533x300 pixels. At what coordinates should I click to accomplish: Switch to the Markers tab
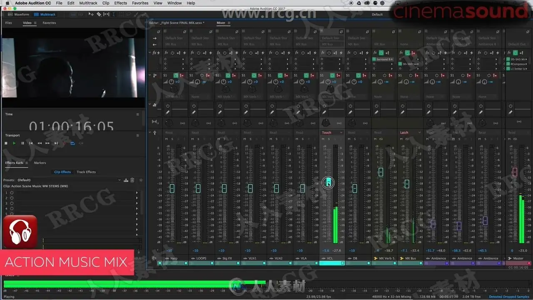point(40,163)
